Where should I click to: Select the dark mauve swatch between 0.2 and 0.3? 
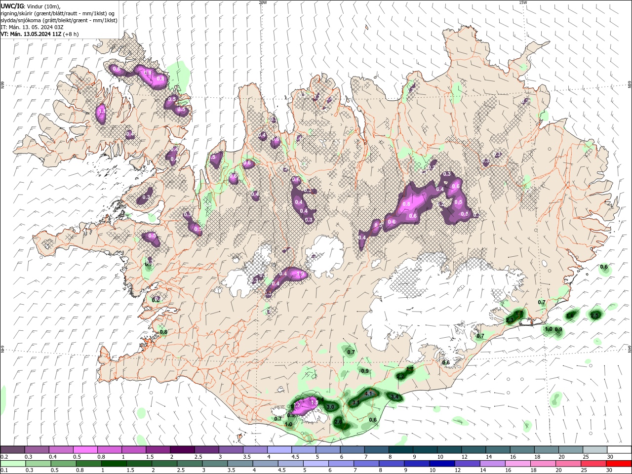click(x=12, y=450)
